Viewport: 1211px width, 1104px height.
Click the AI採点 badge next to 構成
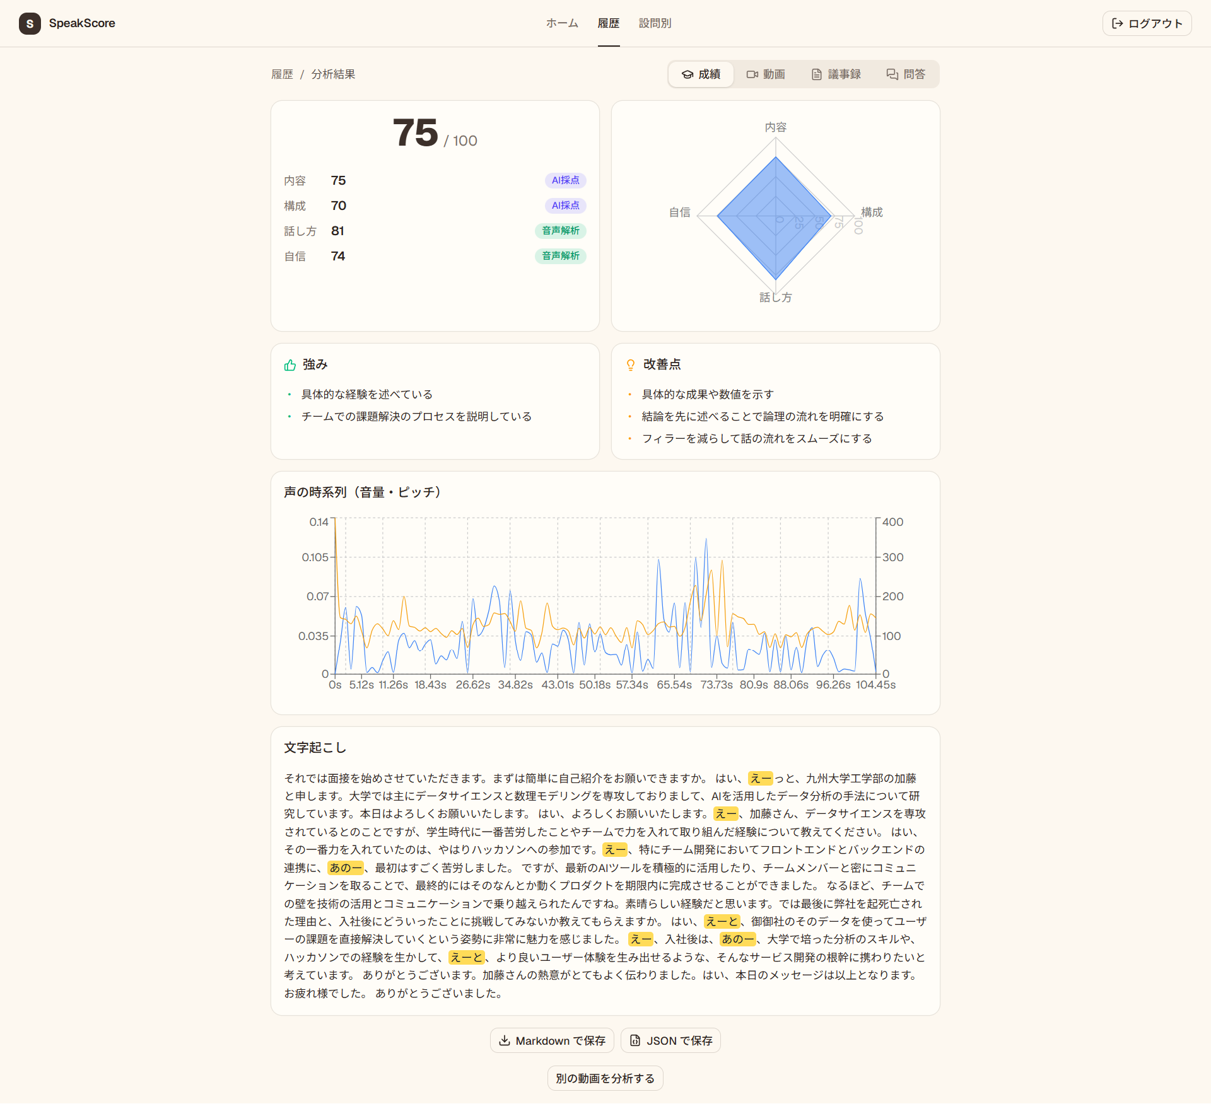[x=566, y=206]
